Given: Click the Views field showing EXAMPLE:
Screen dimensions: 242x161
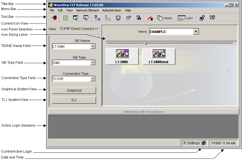Looking at the screenshot, I should (x=174, y=32).
